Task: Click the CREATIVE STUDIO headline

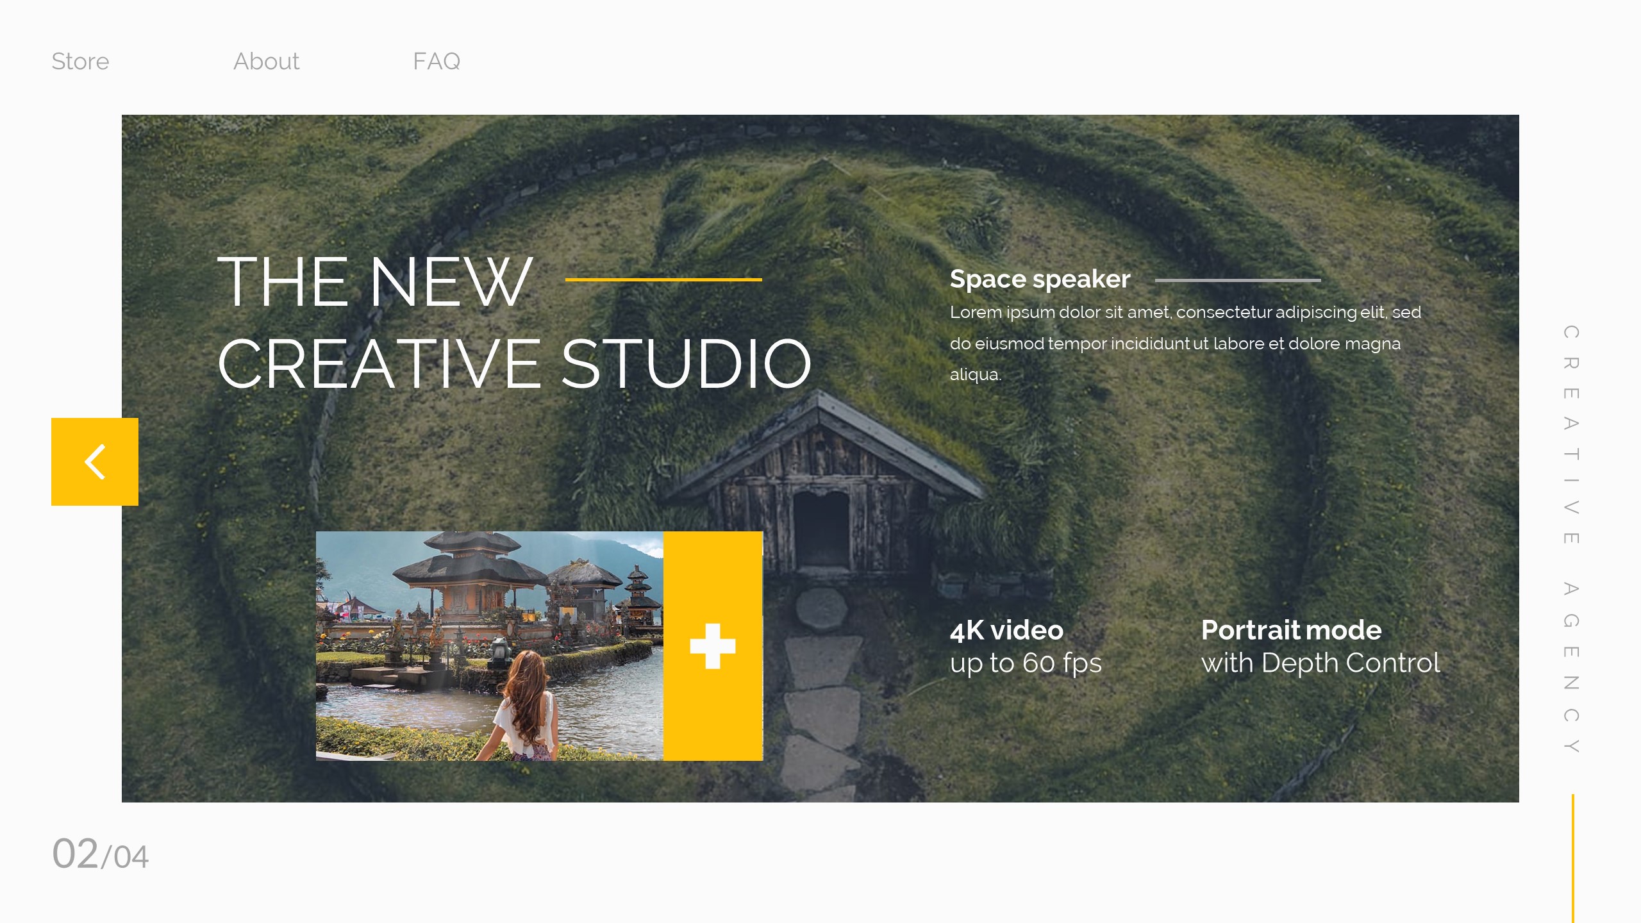Action: click(x=514, y=364)
